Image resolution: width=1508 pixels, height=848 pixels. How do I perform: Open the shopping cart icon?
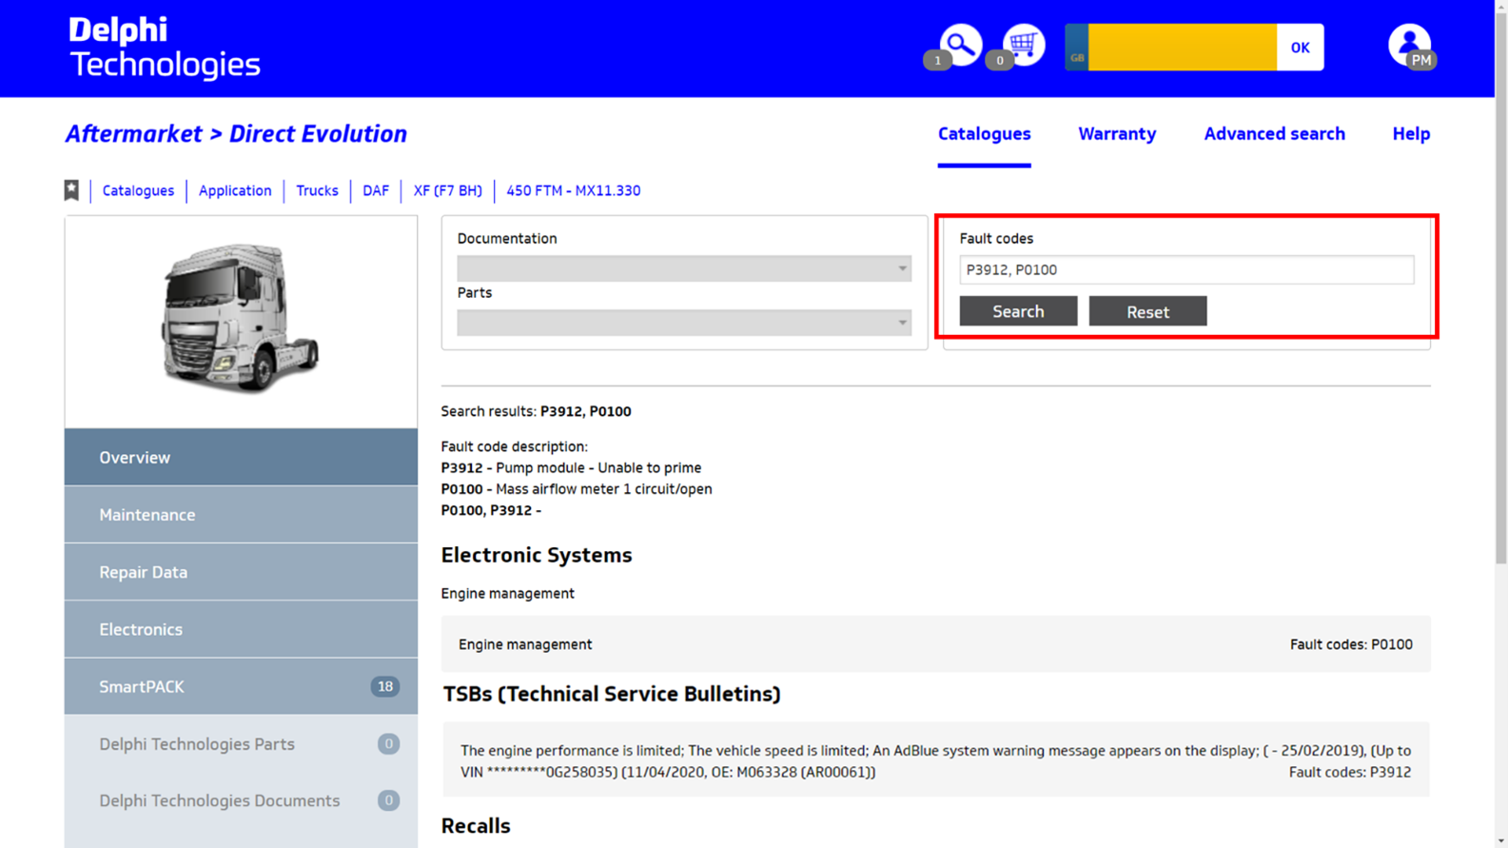click(1024, 45)
